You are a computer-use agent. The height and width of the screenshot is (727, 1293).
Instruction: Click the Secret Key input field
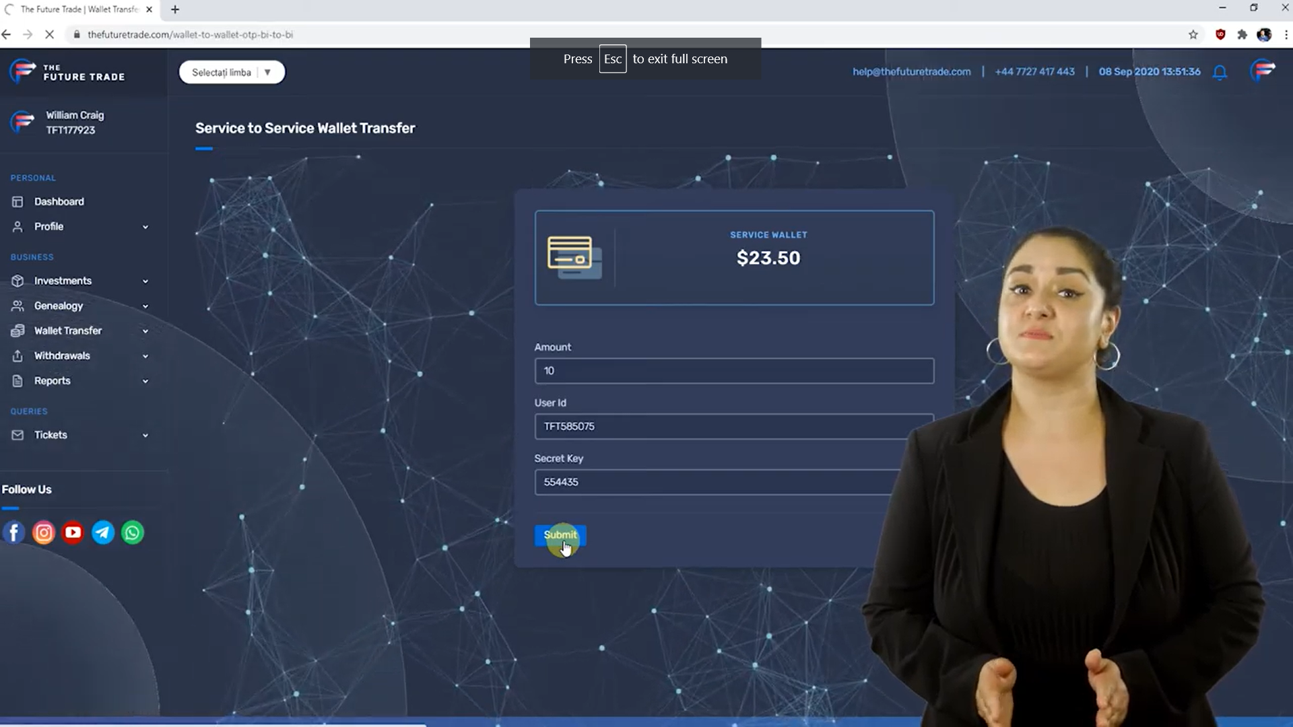click(x=734, y=482)
